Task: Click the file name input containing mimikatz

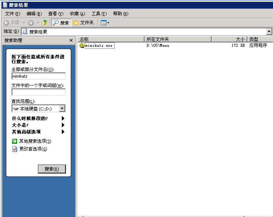Action: pos(38,76)
